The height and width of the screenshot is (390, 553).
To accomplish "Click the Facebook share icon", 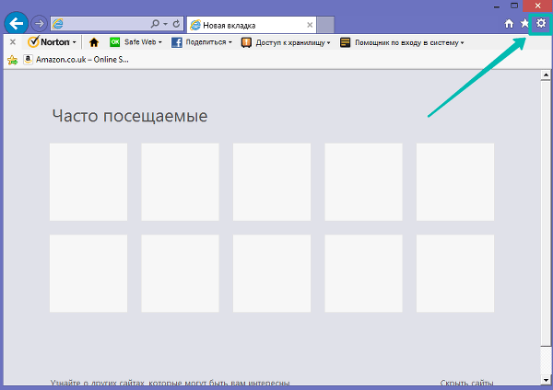I will point(177,42).
